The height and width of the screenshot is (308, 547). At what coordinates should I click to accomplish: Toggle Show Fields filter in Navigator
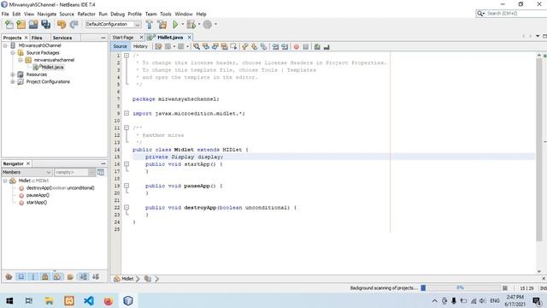coord(21,277)
